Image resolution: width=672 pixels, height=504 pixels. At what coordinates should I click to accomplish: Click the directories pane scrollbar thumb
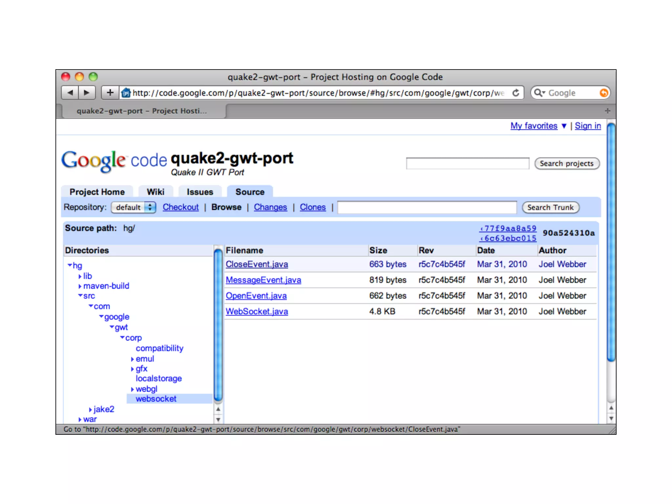[x=218, y=325]
